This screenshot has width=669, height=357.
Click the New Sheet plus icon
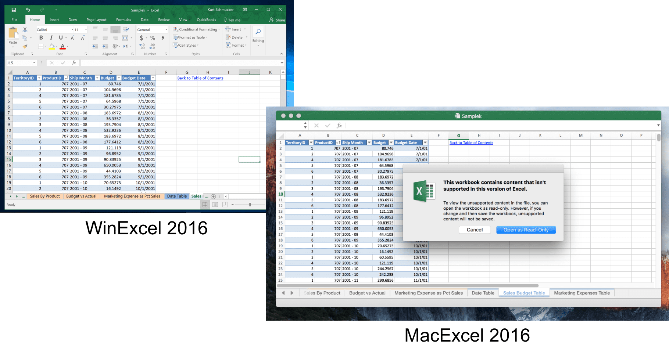[x=213, y=196]
